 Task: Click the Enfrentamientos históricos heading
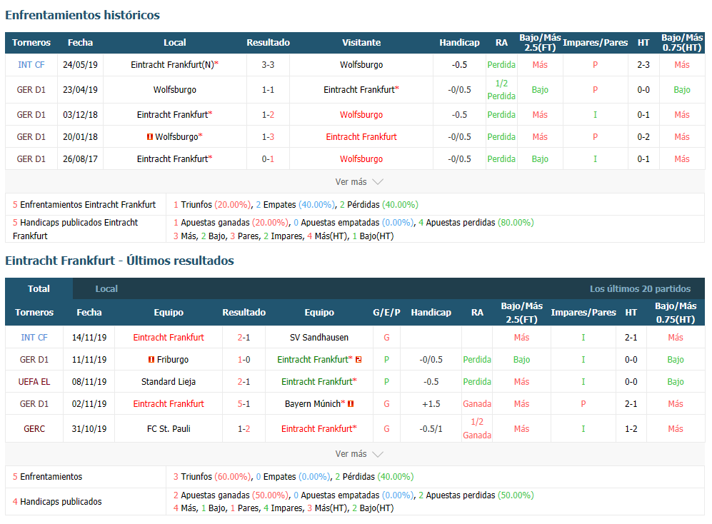(82, 15)
